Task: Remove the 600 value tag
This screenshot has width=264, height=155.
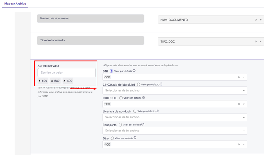Action: [x=39, y=81]
